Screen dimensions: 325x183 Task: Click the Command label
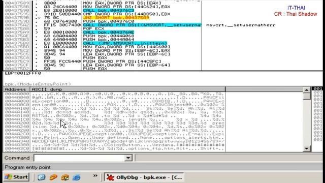[18, 158]
